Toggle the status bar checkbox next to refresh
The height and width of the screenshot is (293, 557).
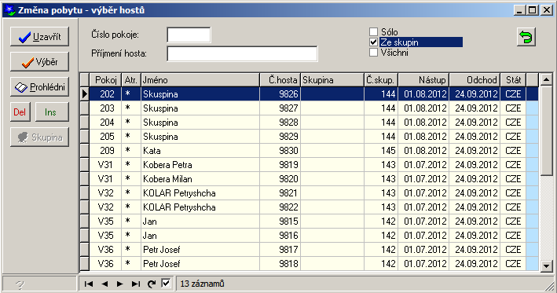coord(166,284)
